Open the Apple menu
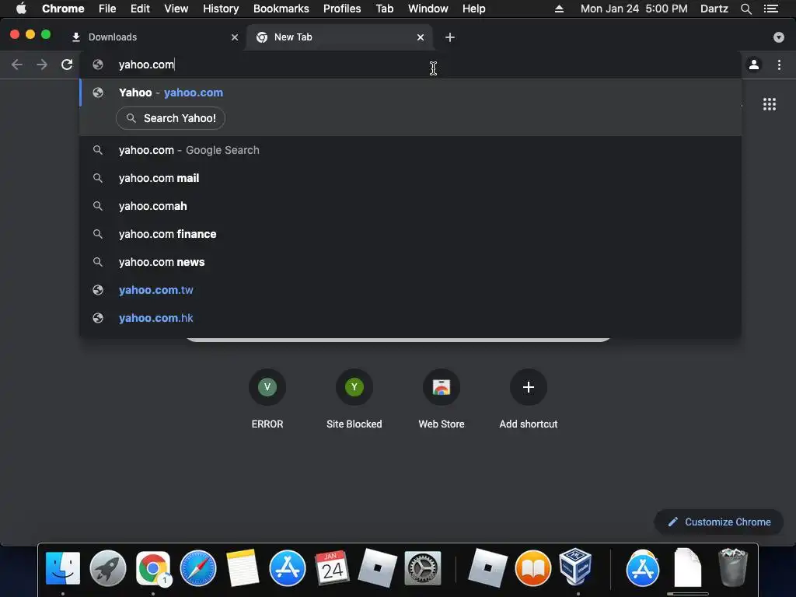 (21, 9)
